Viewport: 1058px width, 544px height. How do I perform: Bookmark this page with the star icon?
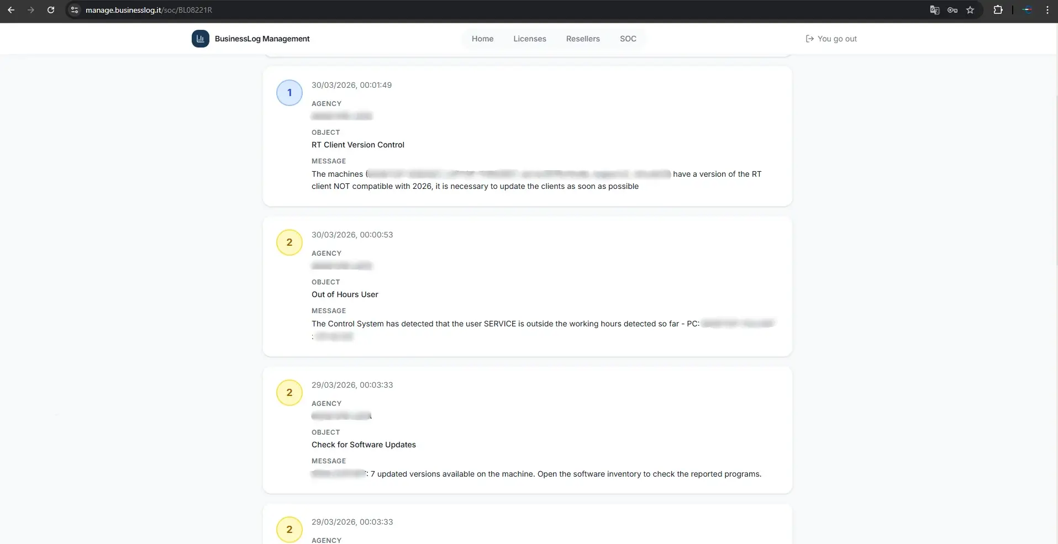[x=970, y=10]
